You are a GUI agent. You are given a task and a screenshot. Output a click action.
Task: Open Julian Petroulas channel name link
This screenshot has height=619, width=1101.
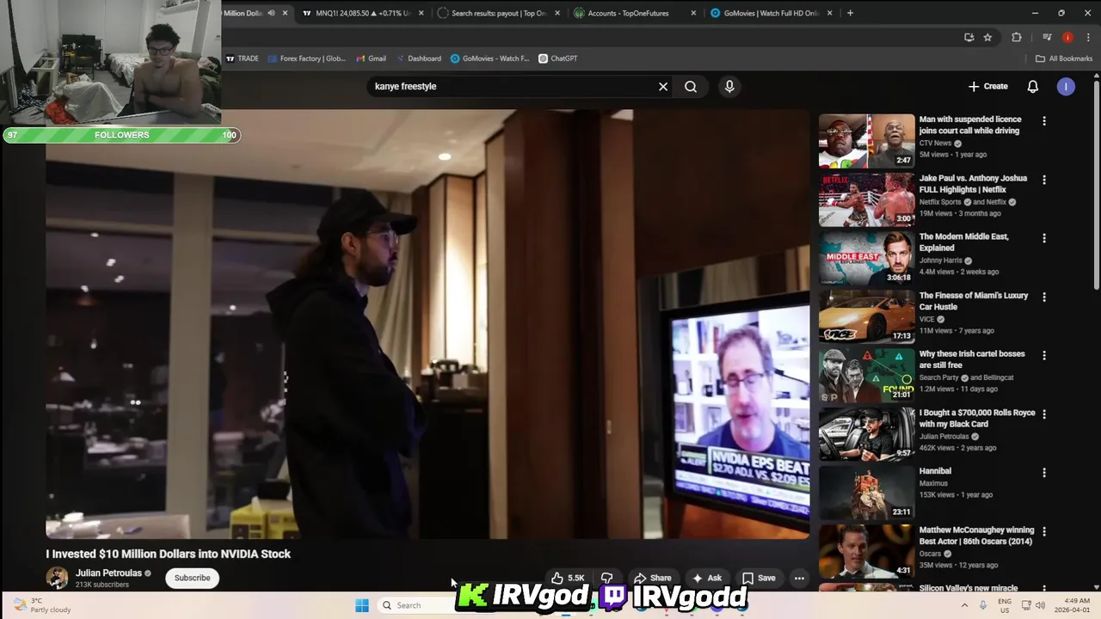108,573
